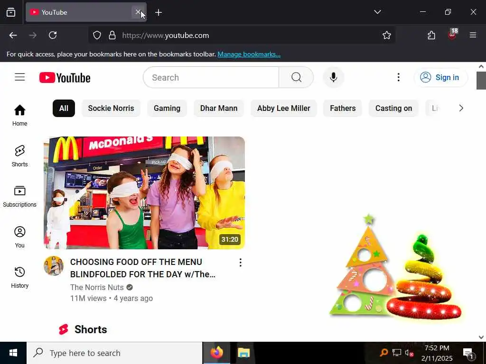Click the 11M views text

coord(88,299)
